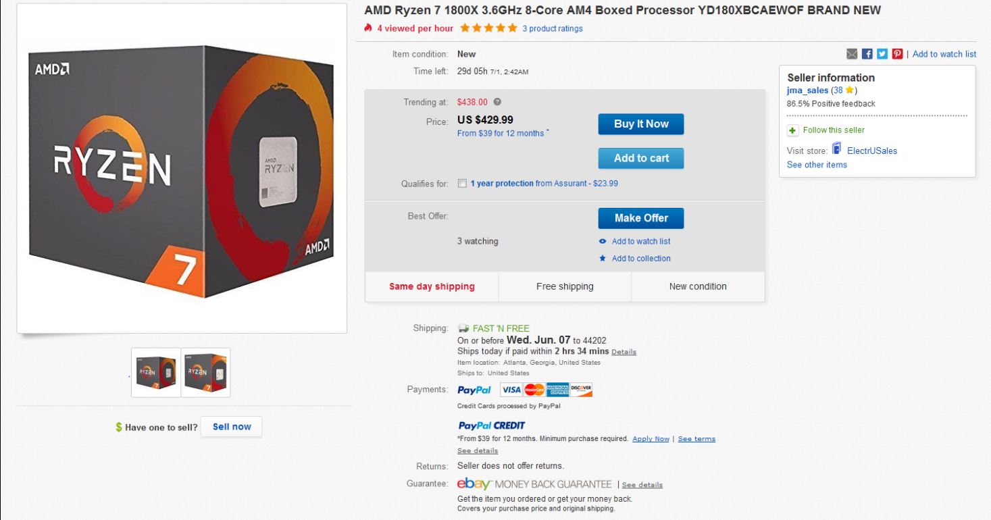Select the first Ryzen box thumbnail
This screenshot has width=991, height=520.
pos(156,372)
